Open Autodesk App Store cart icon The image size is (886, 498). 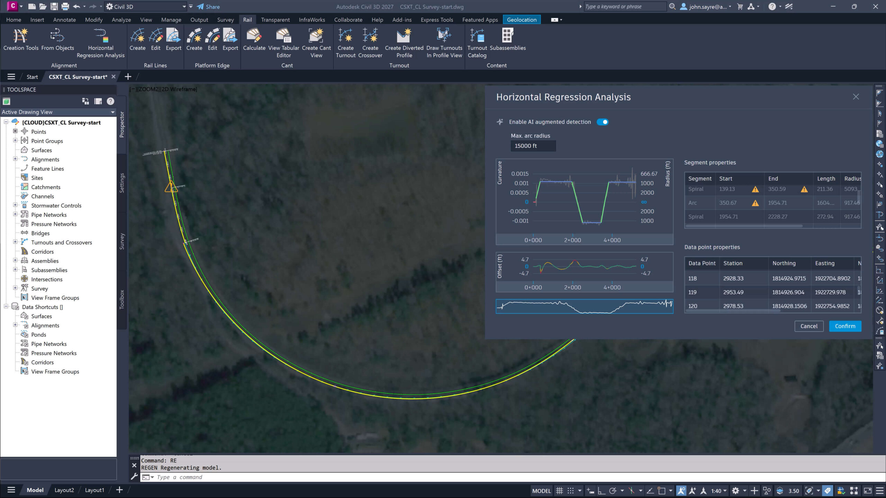[740, 7]
